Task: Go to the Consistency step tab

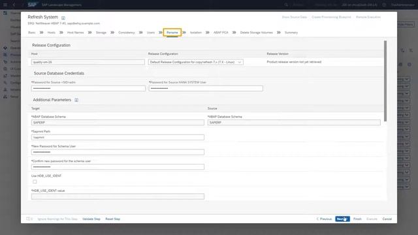Action: (x=126, y=33)
